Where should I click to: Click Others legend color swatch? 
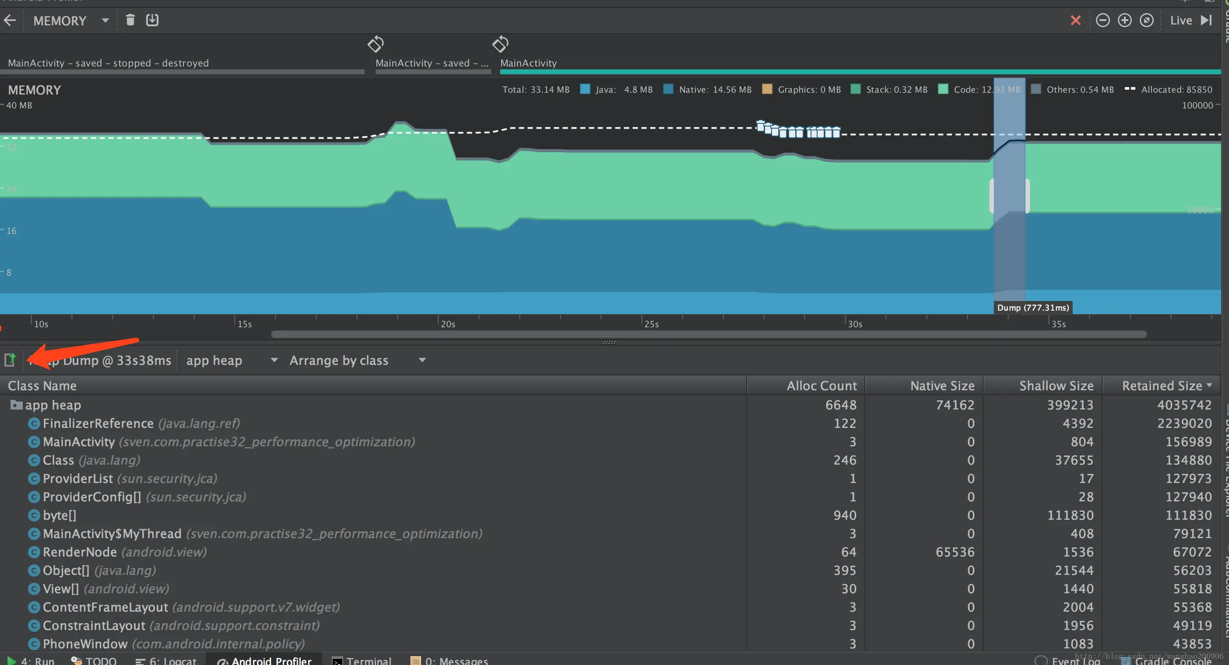[x=1036, y=89]
